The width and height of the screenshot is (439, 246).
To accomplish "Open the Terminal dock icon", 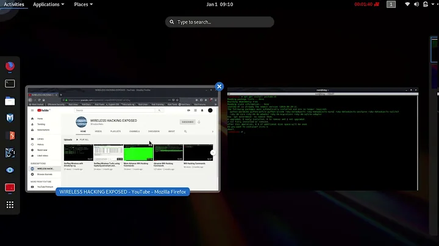I will pyautogui.click(x=10, y=83).
